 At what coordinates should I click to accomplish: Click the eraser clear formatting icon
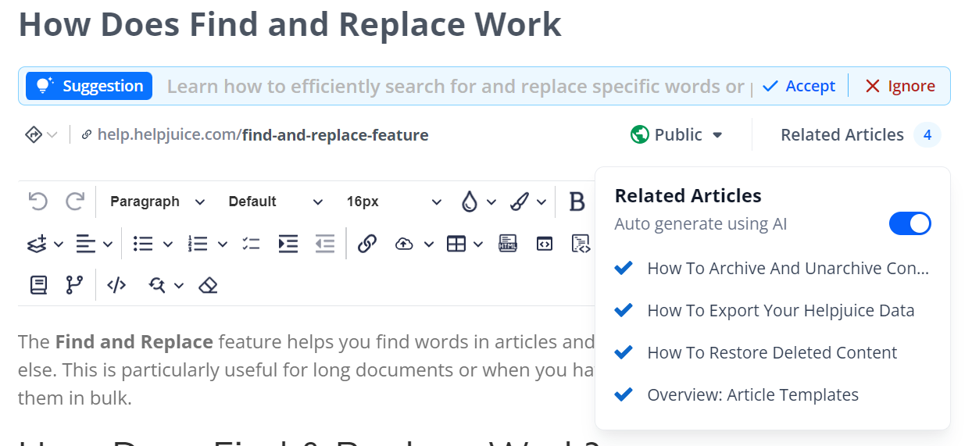(208, 286)
